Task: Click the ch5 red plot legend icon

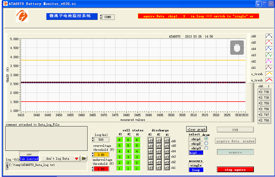Action: tap(269, 43)
